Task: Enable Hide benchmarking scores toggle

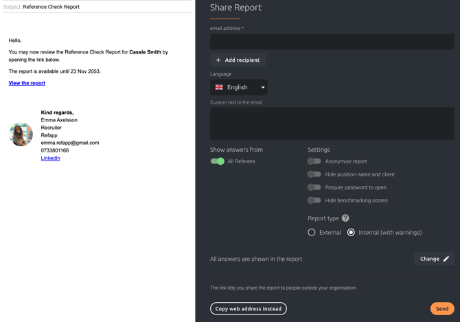Action: (x=314, y=200)
